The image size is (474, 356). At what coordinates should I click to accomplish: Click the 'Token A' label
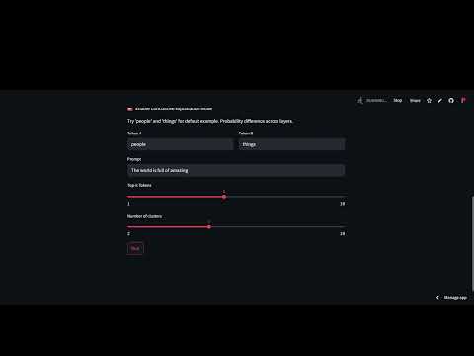134,133
